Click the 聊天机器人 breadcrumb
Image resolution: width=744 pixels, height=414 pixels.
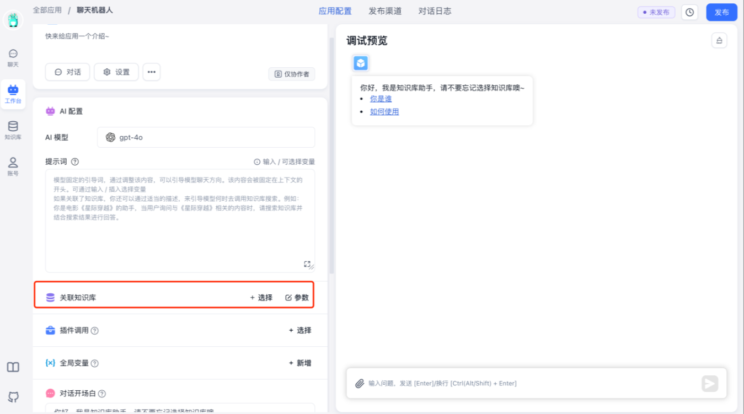[95, 10]
